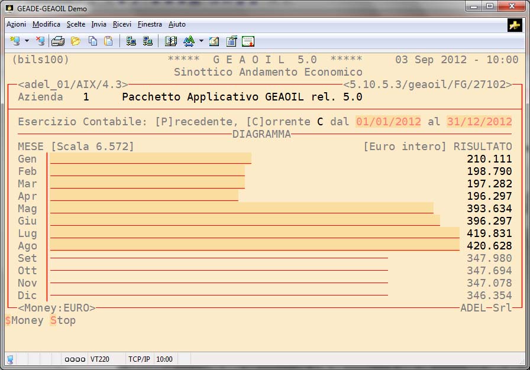Image resolution: width=530 pixels, height=370 pixels.
Task: Click the printer icon
Action: [57, 41]
